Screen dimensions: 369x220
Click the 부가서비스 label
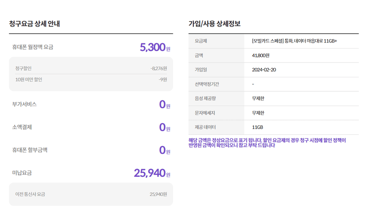coord(24,104)
